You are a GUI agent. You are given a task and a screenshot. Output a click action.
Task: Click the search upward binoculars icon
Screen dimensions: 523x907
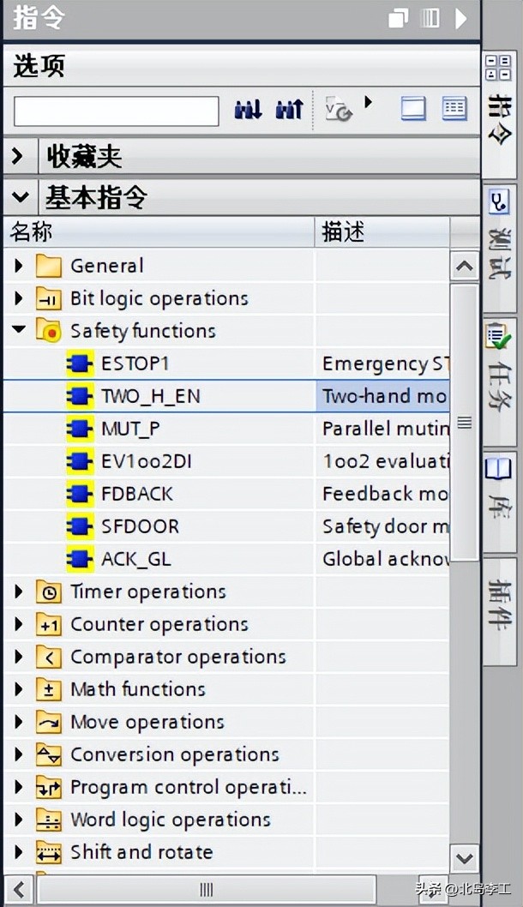289,110
